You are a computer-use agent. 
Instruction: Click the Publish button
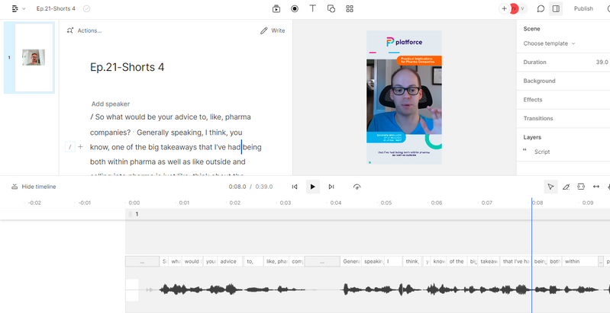pos(583,8)
